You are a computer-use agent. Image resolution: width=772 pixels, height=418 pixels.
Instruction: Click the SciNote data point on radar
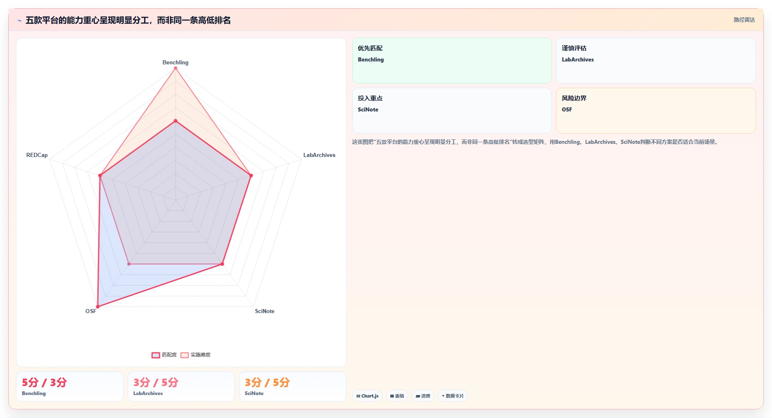pos(222,264)
